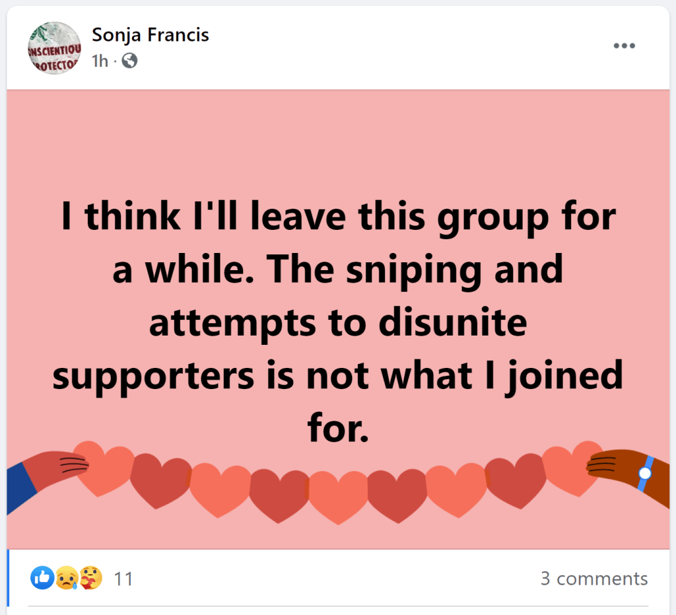Click the blue thumbs-up Like reaction icon
The image size is (676, 615).
coord(42,579)
